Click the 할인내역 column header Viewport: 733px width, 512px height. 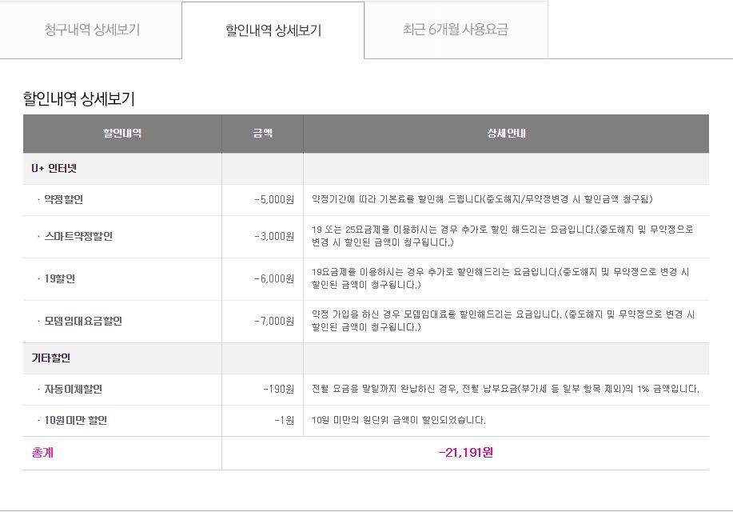coord(122,133)
